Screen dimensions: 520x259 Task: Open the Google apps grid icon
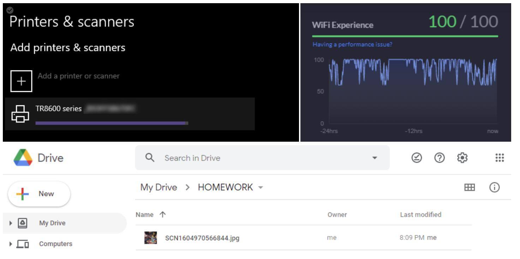coord(500,158)
